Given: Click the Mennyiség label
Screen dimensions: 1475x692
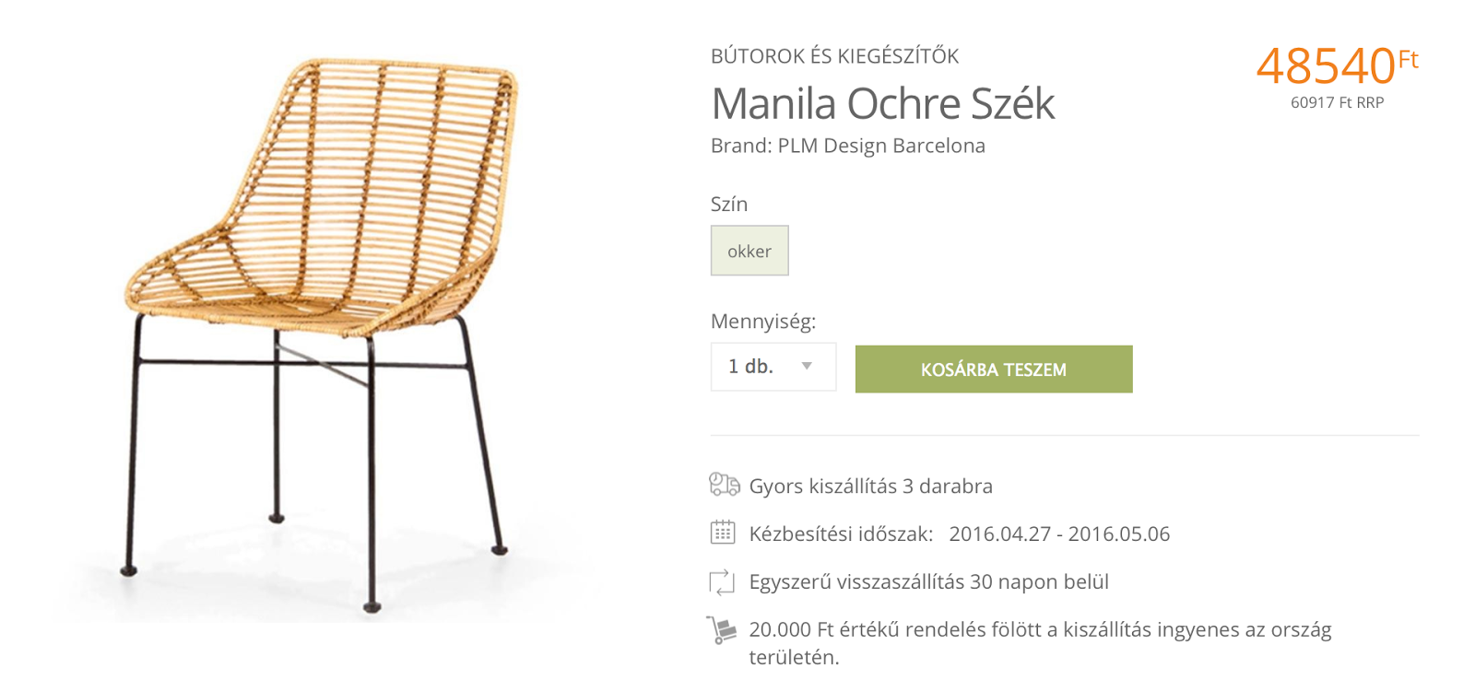Looking at the screenshot, I should tap(763, 322).
